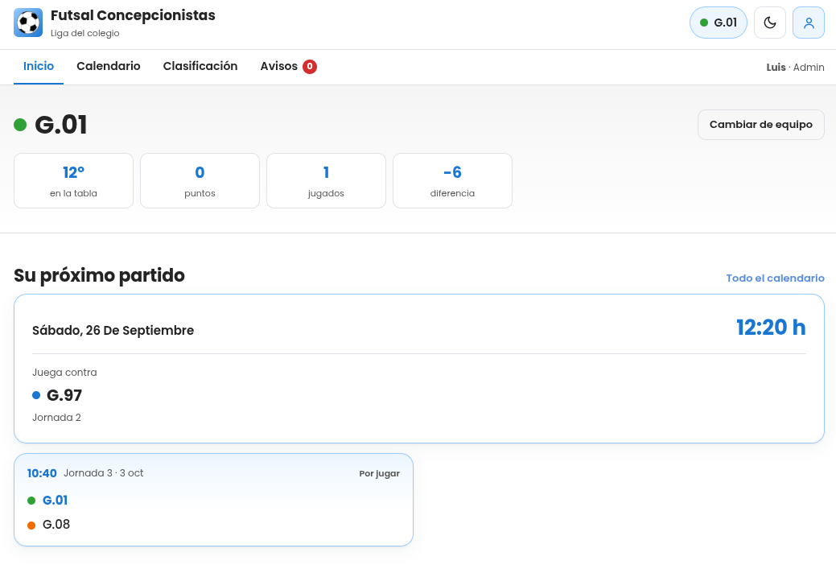Toggle dark mode with the moon icon
Image resolution: width=836 pixels, height=569 pixels.
coord(770,23)
